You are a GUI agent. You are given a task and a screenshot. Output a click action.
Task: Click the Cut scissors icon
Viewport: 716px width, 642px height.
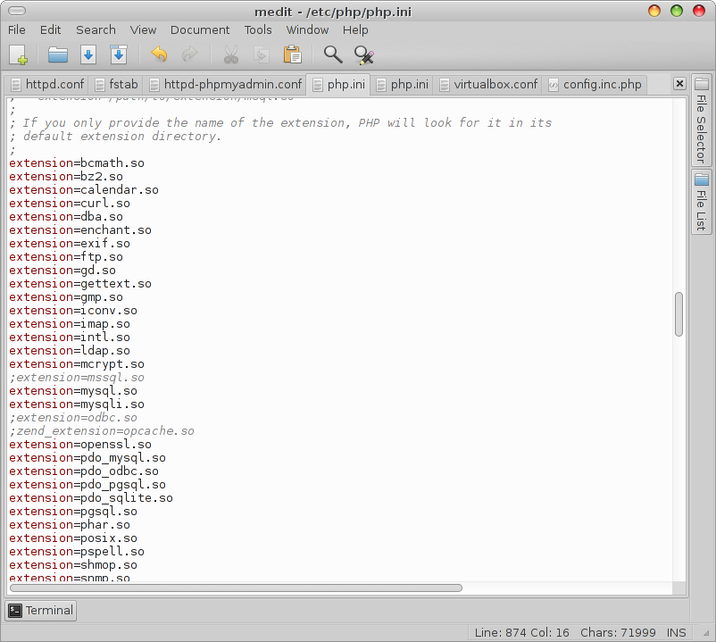[x=231, y=55]
